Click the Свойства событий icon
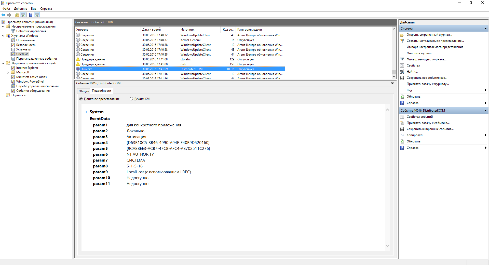 (402, 117)
